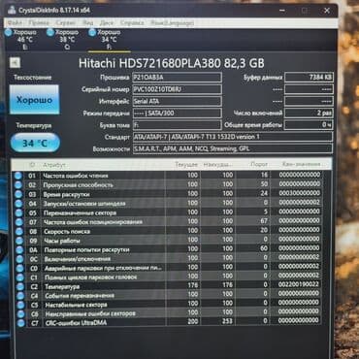Viewport: 359px width, 359px height.
Task: Open the Файл menu
Action: [x=15, y=23]
